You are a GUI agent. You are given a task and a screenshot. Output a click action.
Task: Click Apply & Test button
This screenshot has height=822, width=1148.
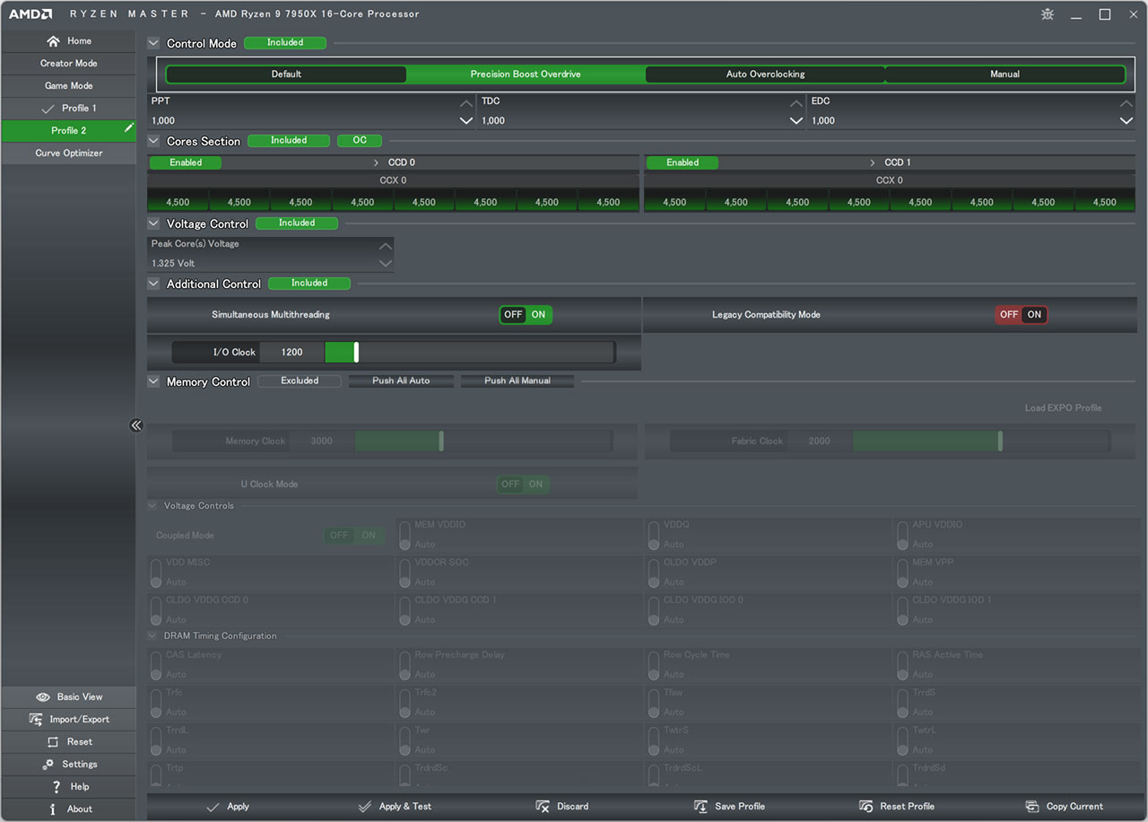coord(395,807)
